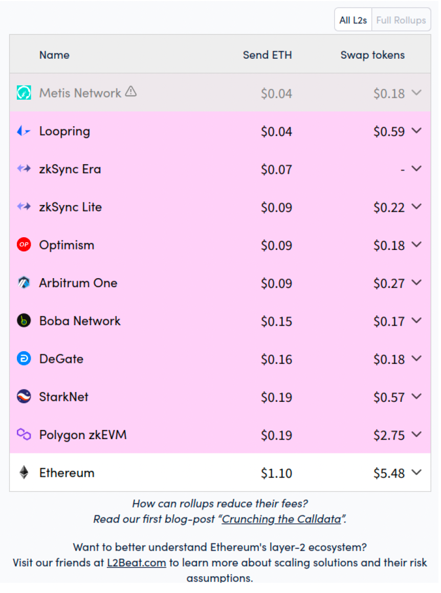
Task: Click the red Optimism OP icon
Action: pyautogui.click(x=24, y=245)
